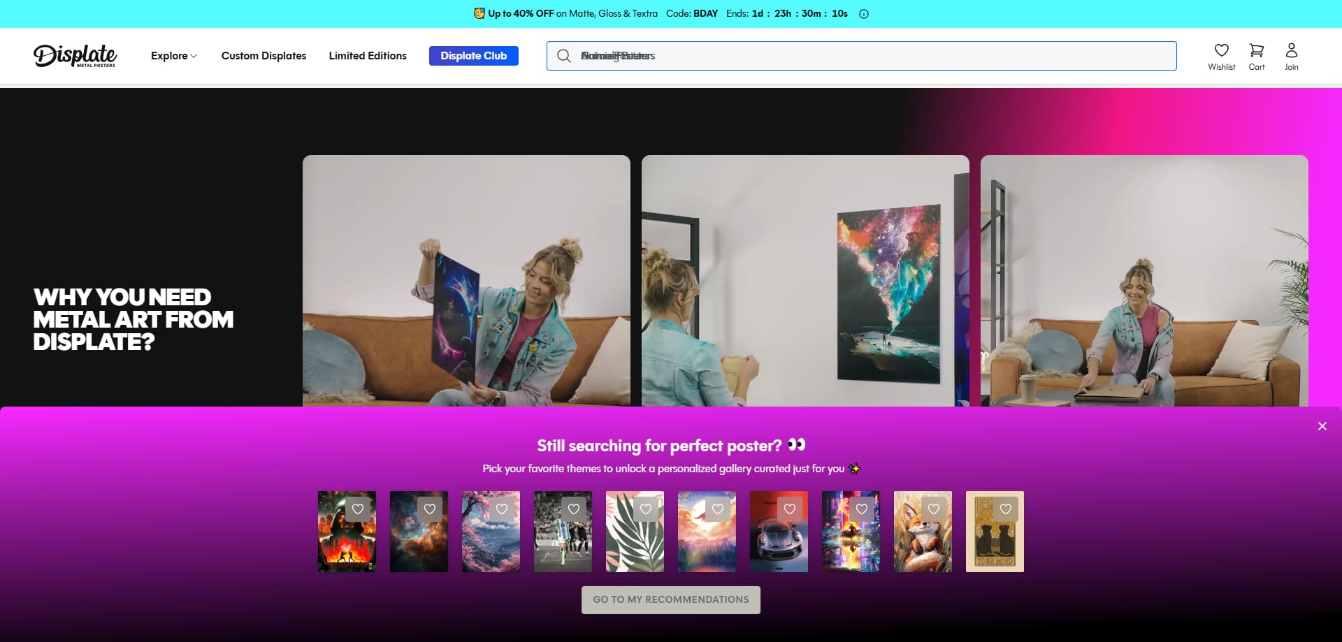Close the recommendations popup
Image resolution: width=1342 pixels, height=642 pixels.
click(x=1322, y=426)
